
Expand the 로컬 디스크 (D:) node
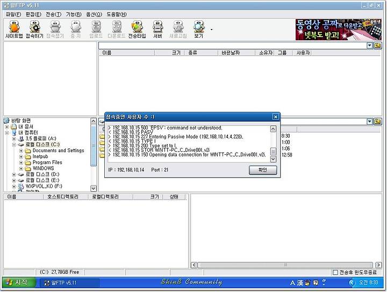coord(14,175)
